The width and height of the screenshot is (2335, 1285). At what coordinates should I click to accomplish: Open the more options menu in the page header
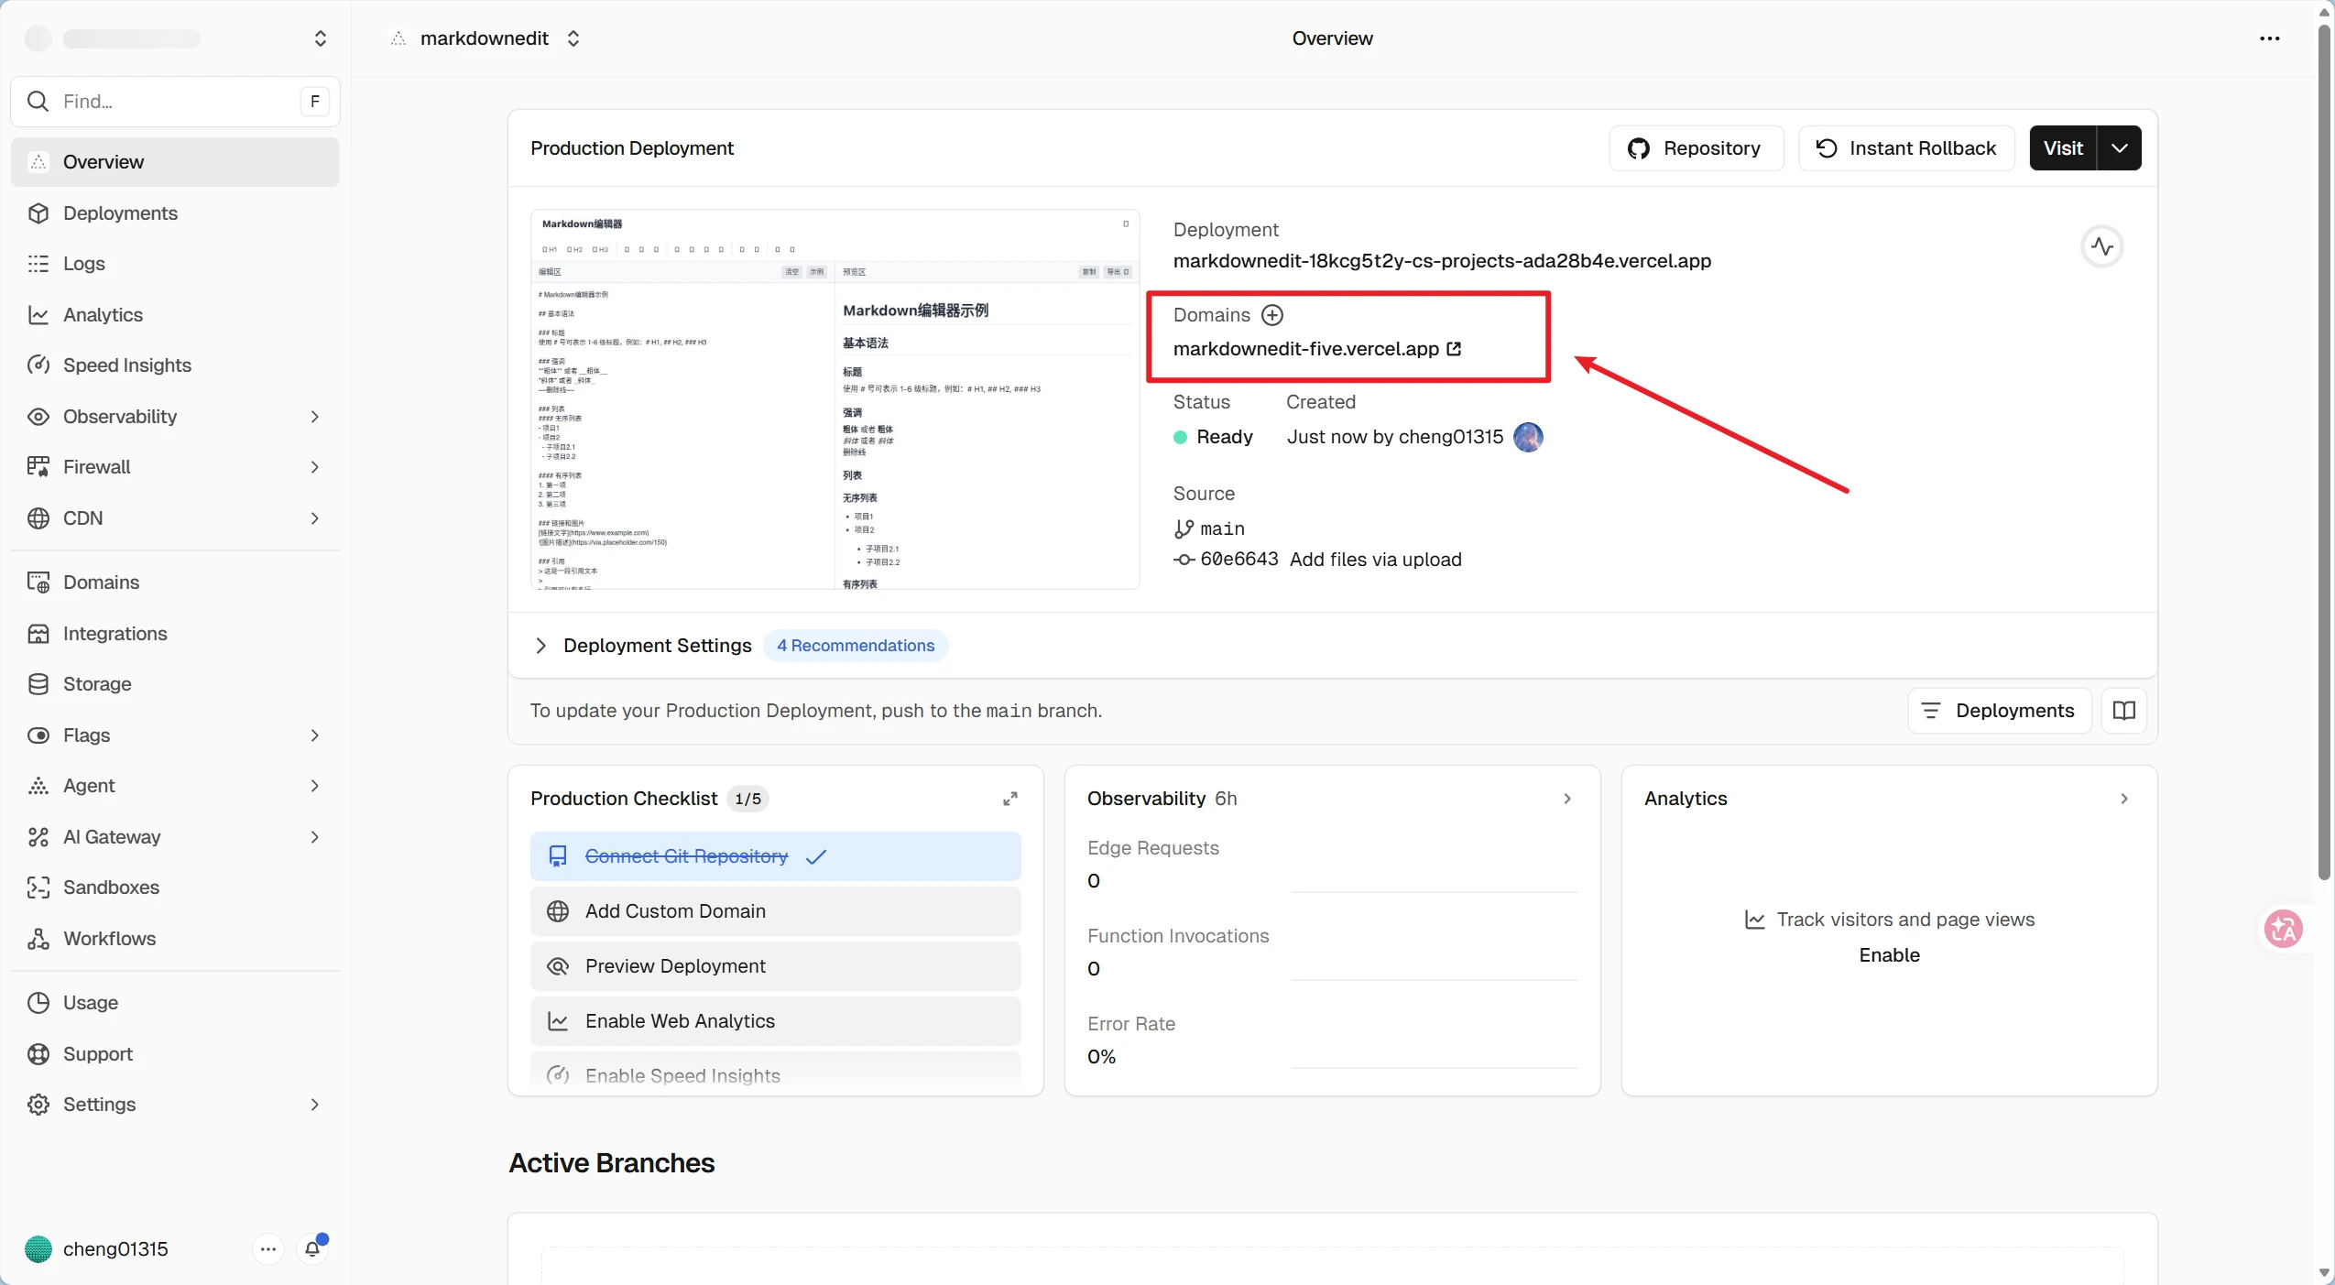2269,38
